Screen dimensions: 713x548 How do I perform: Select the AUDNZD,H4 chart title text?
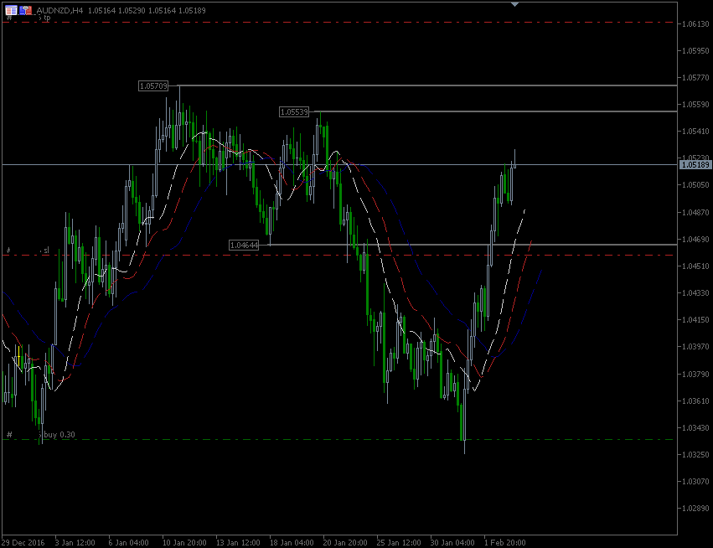pyautogui.click(x=59, y=10)
